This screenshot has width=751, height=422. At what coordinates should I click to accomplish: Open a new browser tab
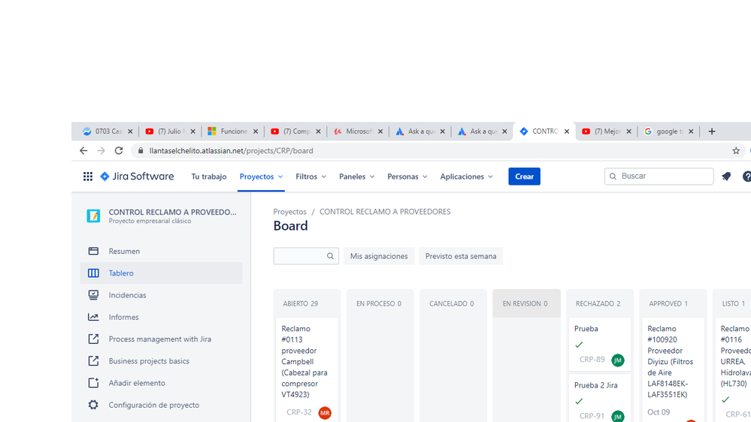[x=712, y=131]
